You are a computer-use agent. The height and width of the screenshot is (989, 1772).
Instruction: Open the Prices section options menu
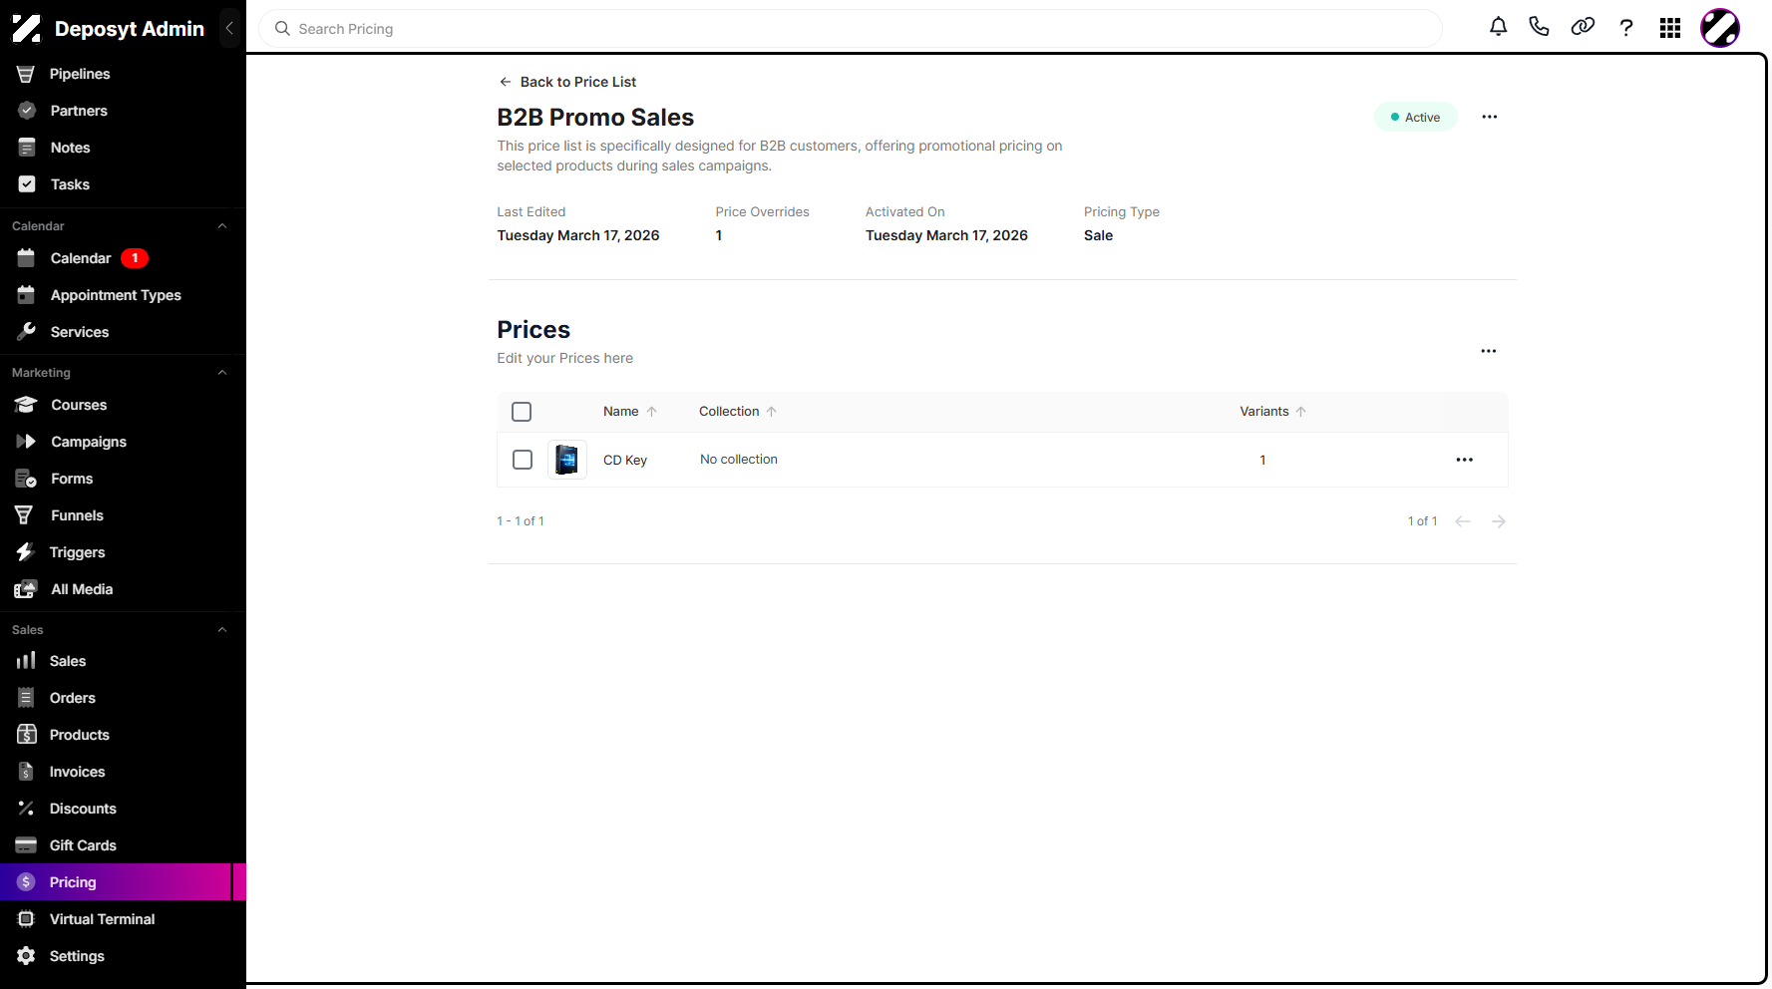pos(1488,351)
